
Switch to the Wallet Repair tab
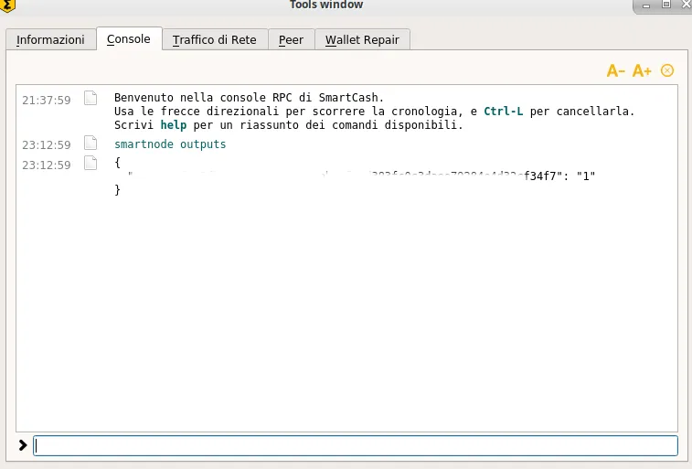pos(362,39)
